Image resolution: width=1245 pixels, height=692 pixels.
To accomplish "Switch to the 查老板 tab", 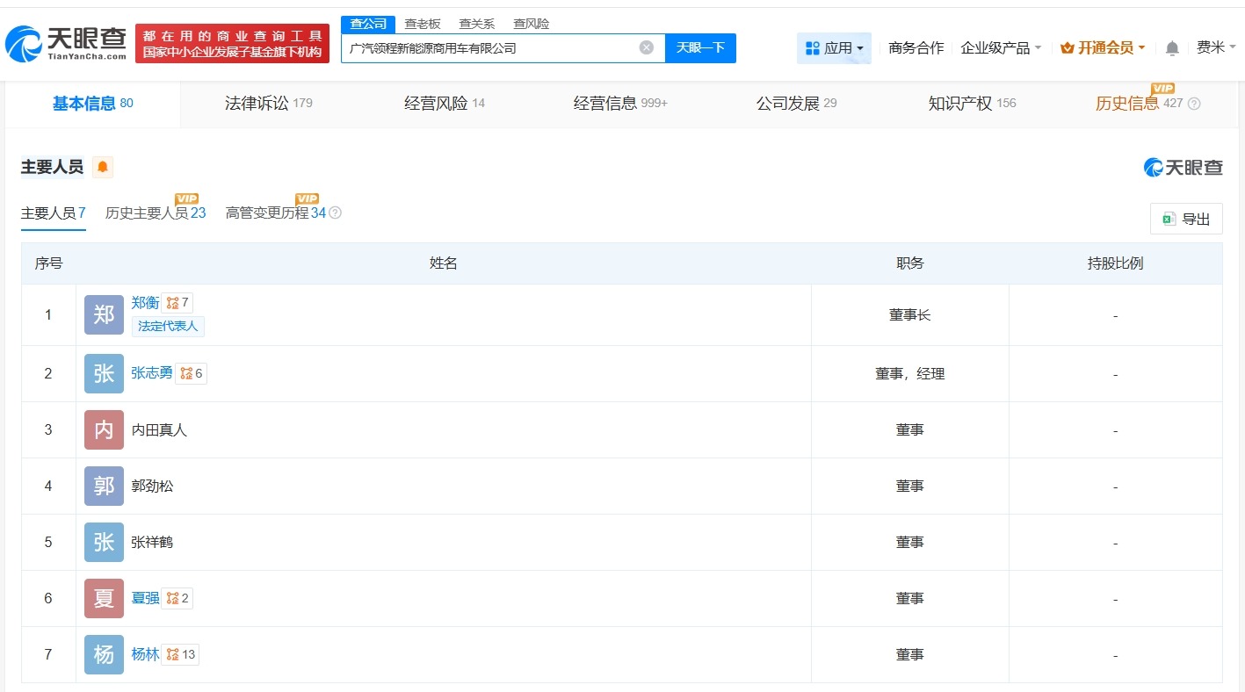I will pos(423,24).
